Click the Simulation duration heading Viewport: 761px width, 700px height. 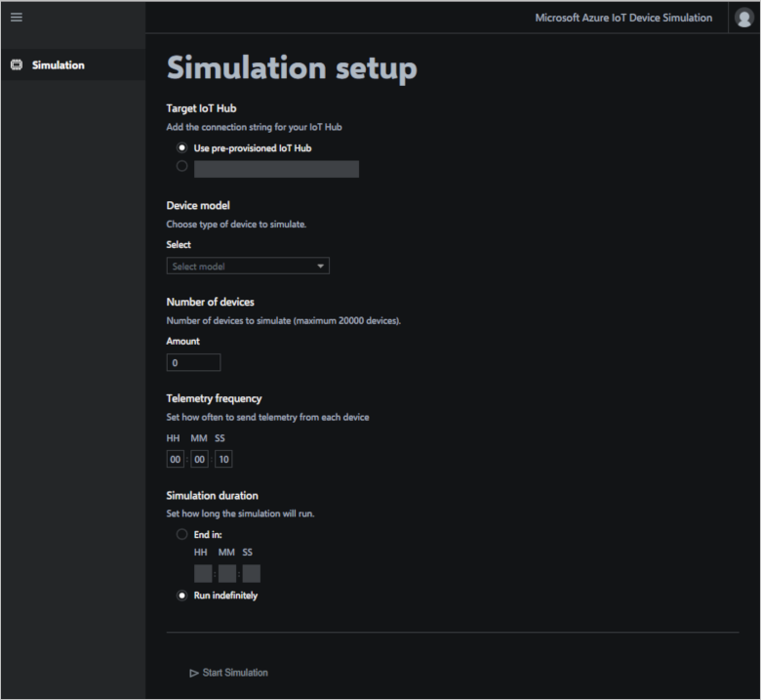click(x=212, y=496)
